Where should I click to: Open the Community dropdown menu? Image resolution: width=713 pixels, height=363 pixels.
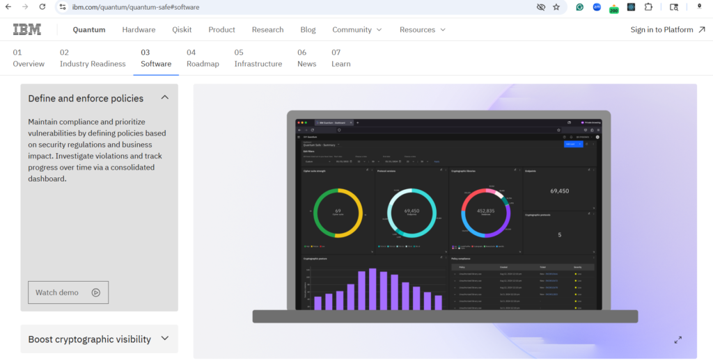tap(356, 30)
